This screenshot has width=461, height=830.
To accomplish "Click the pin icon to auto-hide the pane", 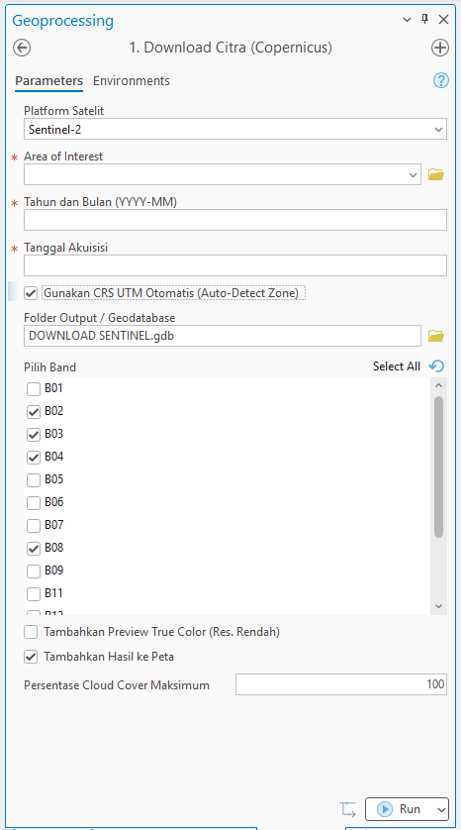I will coord(424,20).
